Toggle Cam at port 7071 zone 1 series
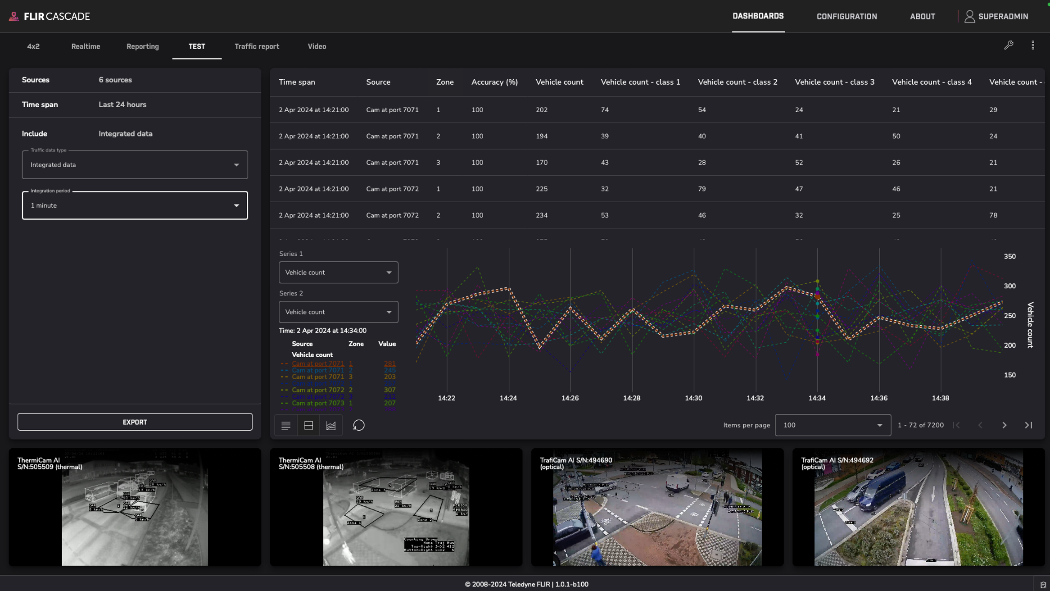This screenshot has height=591, width=1050. [317, 364]
